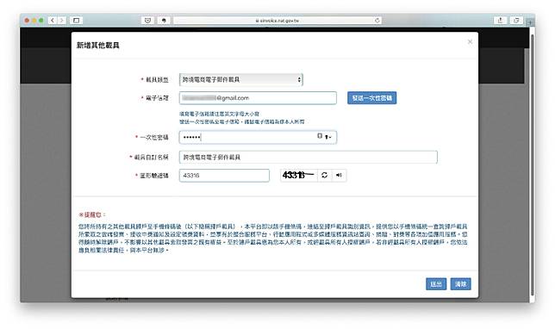Open the Pocket extension icon
This screenshot has width=555, height=329.
147,21
